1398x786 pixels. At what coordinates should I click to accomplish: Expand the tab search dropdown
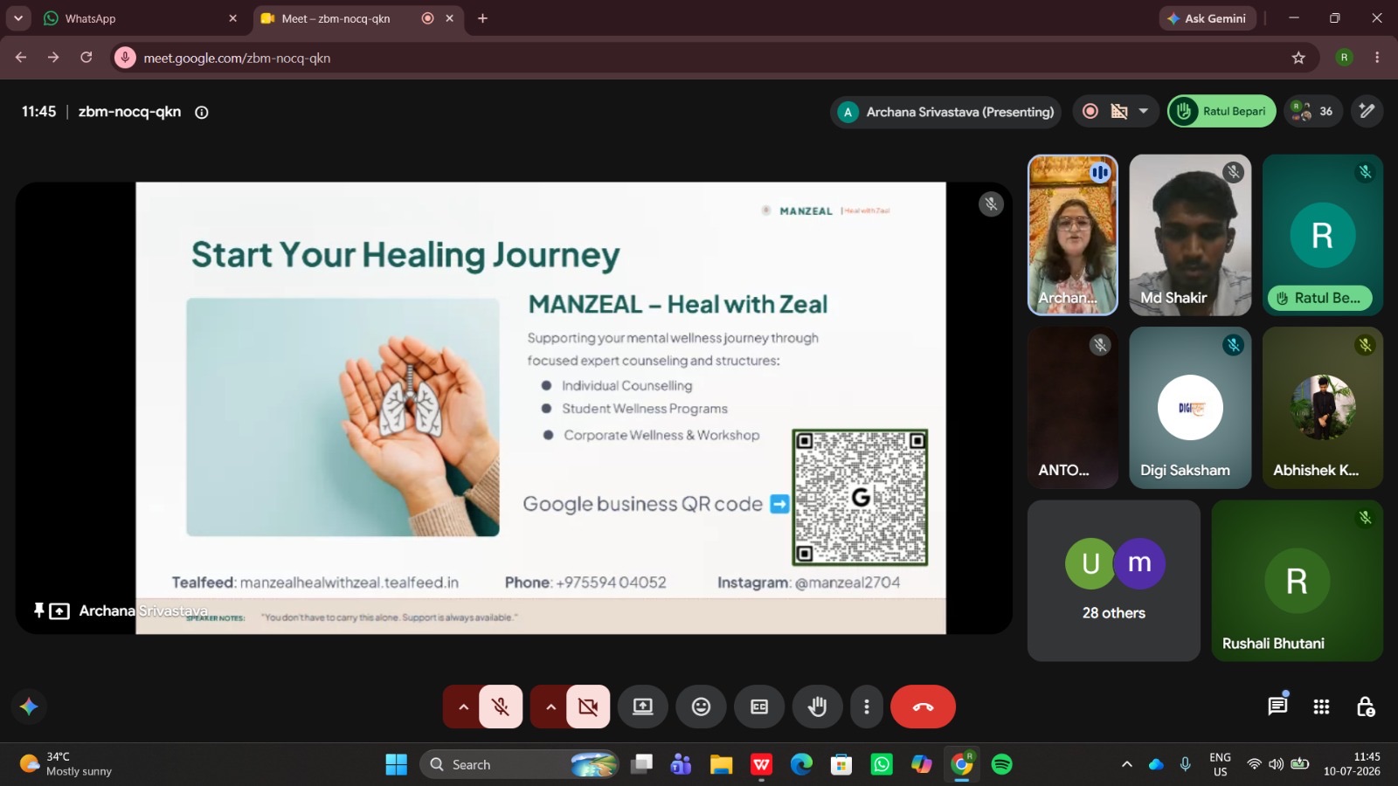tap(17, 18)
